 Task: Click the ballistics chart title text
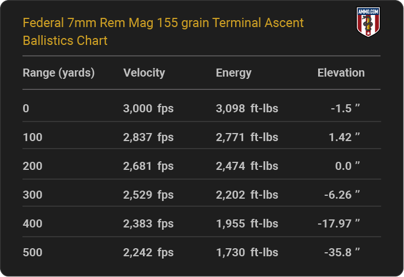click(x=163, y=32)
